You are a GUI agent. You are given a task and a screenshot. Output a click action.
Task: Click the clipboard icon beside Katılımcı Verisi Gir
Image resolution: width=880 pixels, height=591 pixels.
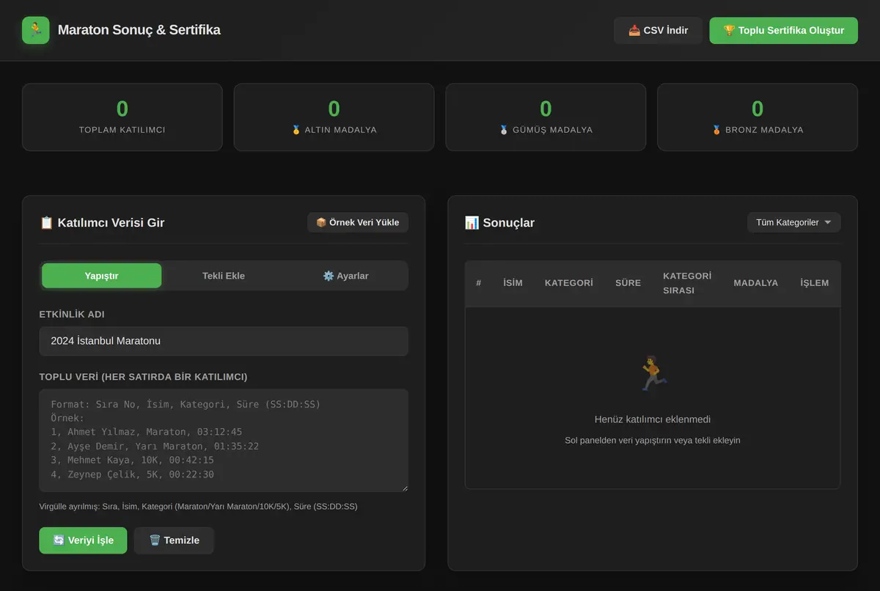tap(47, 222)
